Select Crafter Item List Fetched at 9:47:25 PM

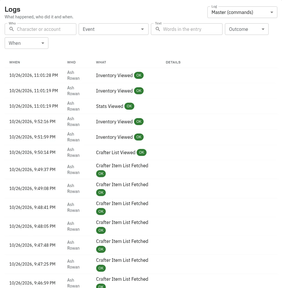122,260
